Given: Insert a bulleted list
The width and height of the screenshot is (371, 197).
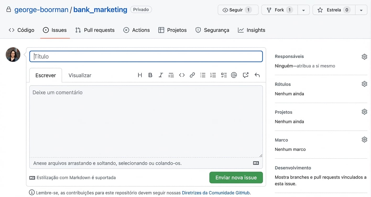Looking at the screenshot, I should [203, 75].
